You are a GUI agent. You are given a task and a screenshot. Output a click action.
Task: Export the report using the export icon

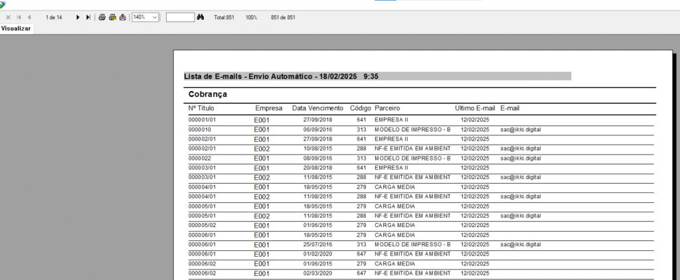pyautogui.click(x=123, y=17)
